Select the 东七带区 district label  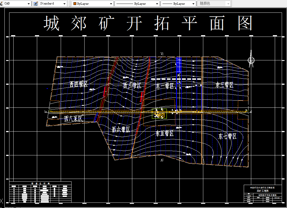pyautogui.click(x=227, y=136)
